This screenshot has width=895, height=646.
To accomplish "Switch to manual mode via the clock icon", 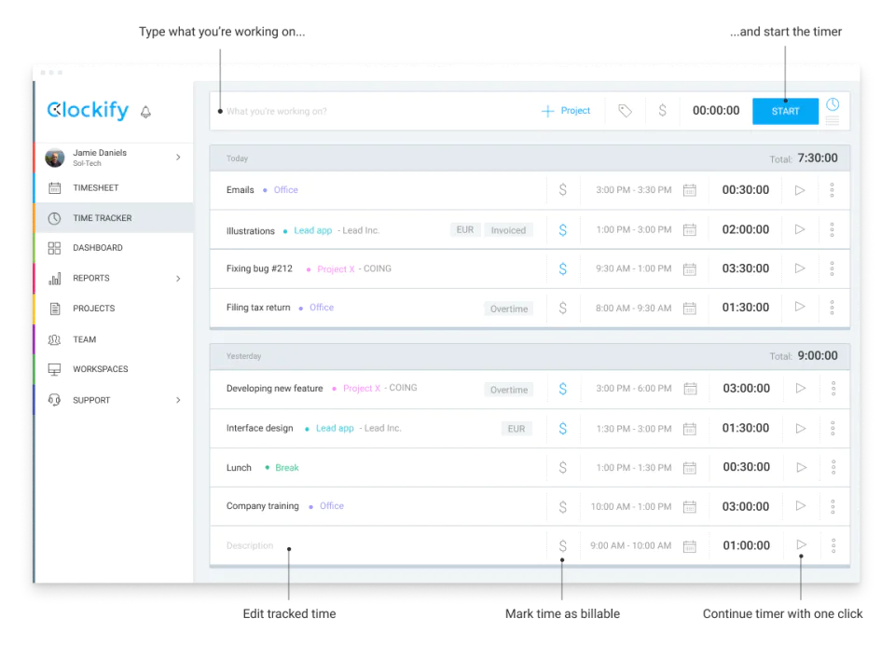I will click(x=833, y=104).
